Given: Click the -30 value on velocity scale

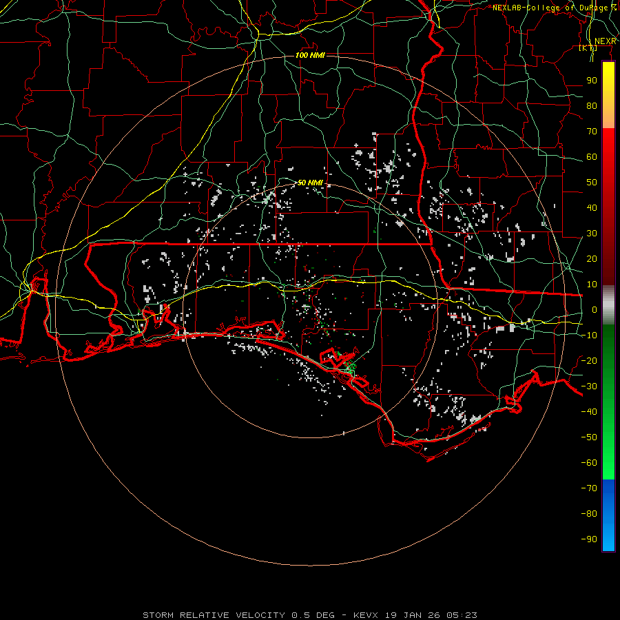Looking at the screenshot, I should [x=589, y=386].
